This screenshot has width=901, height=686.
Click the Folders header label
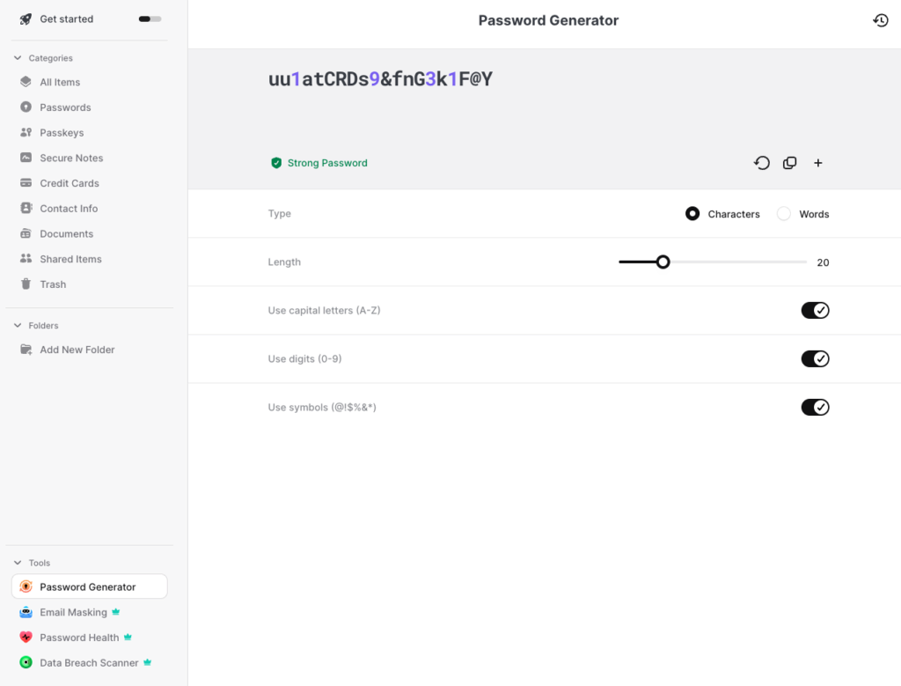(x=44, y=326)
